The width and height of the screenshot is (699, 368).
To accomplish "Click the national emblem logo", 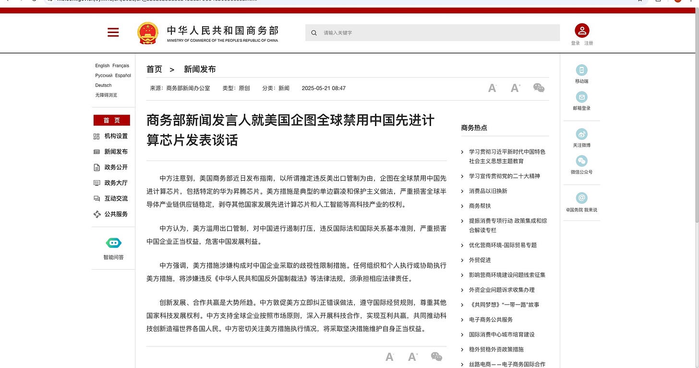I will tap(147, 33).
